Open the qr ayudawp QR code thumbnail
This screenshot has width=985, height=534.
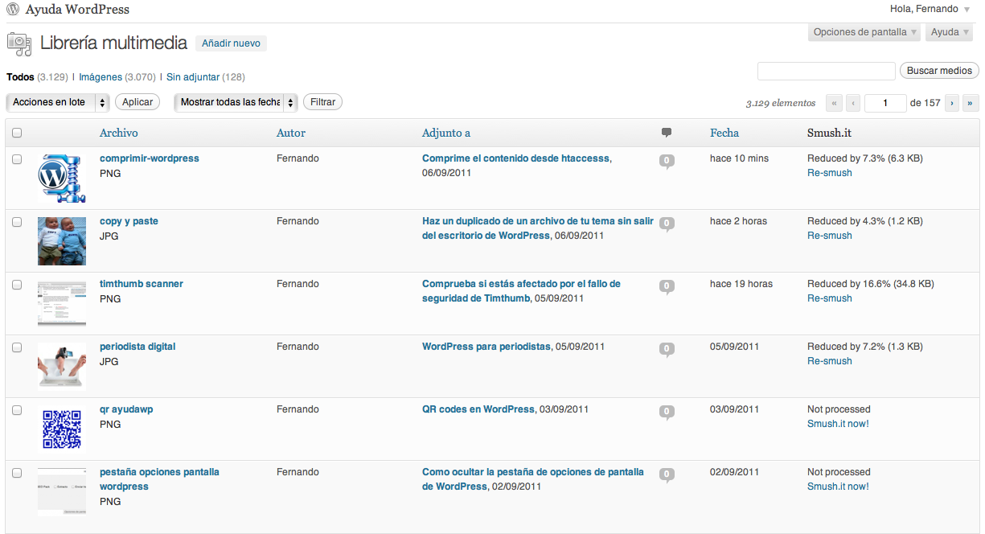tap(62, 429)
